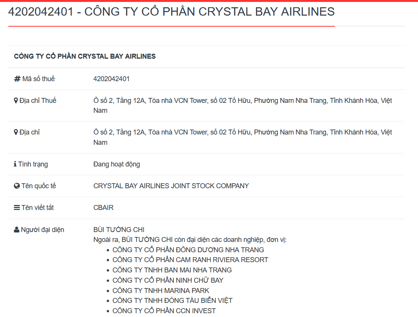Open CAM RANH RIVIERA RESORT company link
418x317 pixels.
190,260
